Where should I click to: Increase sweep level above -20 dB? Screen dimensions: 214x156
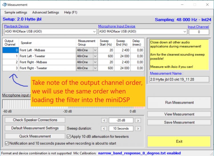138,120
